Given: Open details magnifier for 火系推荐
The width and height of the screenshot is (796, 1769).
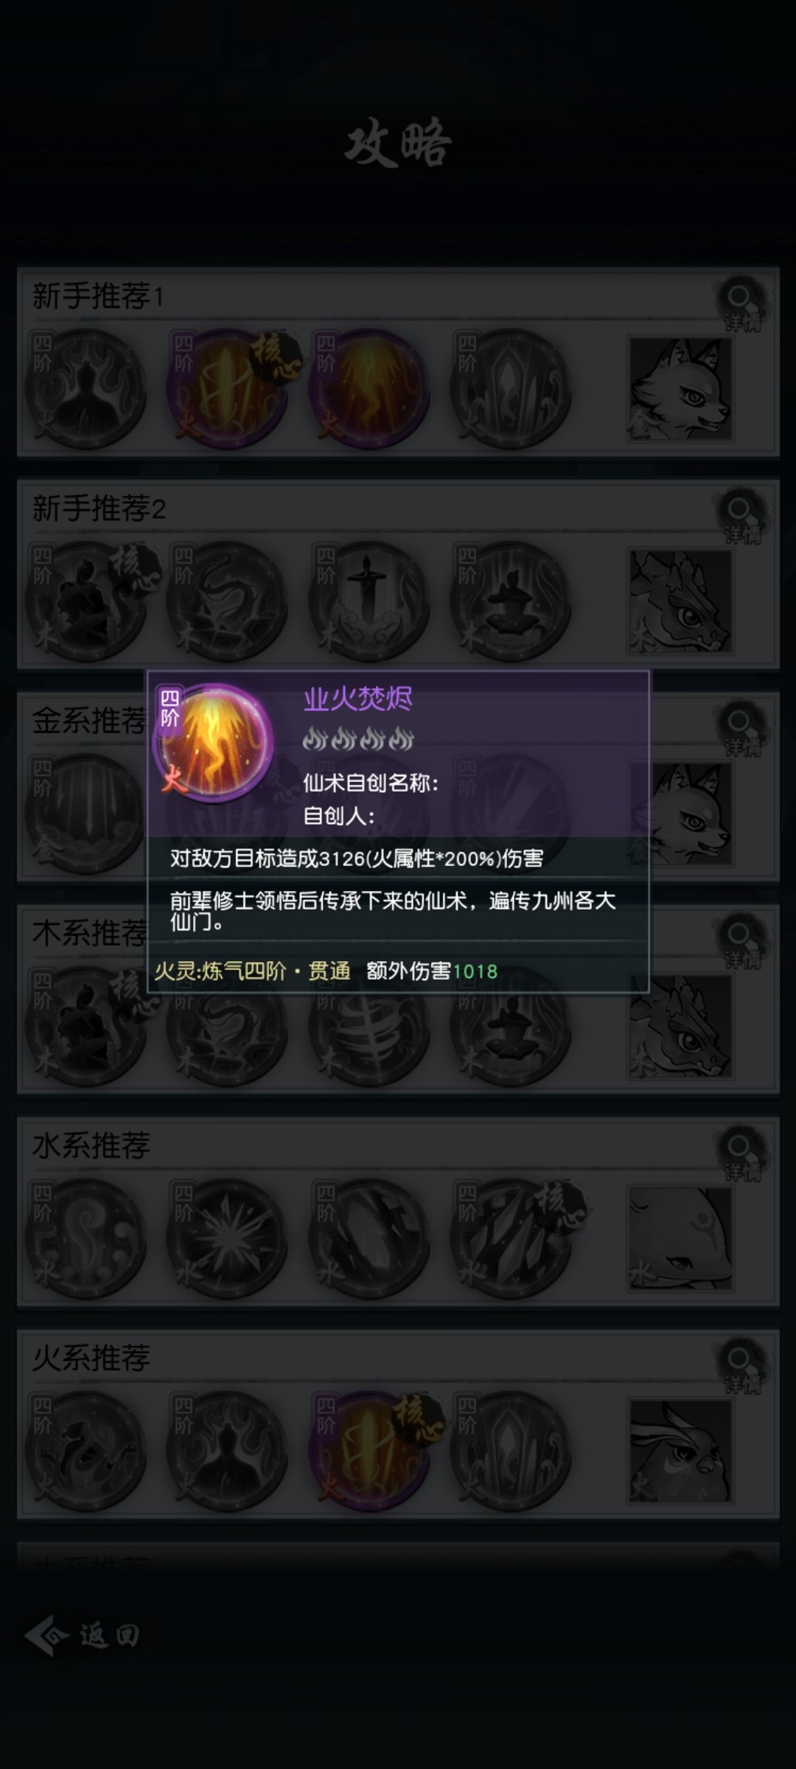Looking at the screenshot, I should pos(742,1365).
